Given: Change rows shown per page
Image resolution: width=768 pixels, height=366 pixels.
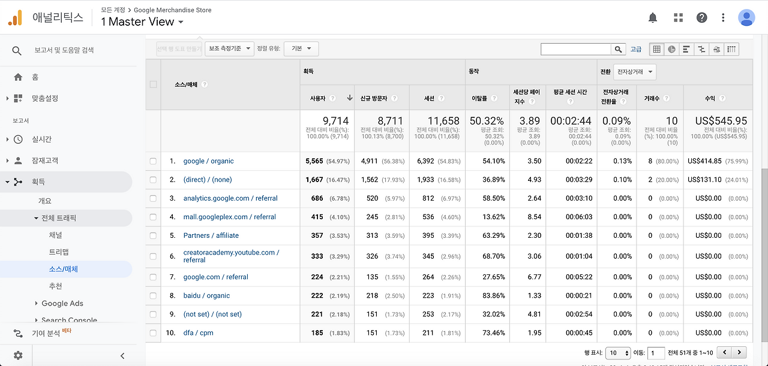Looking at the screenshot, I should pyautogui.click(x=618, y=353).
